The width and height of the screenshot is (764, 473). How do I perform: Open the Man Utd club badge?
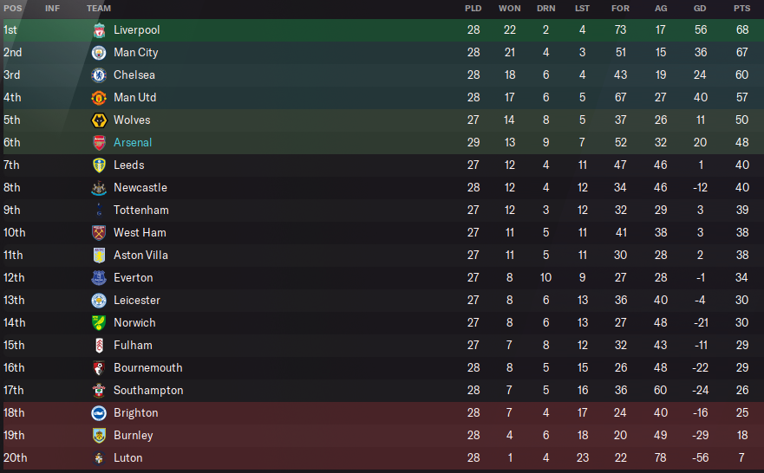99,98
